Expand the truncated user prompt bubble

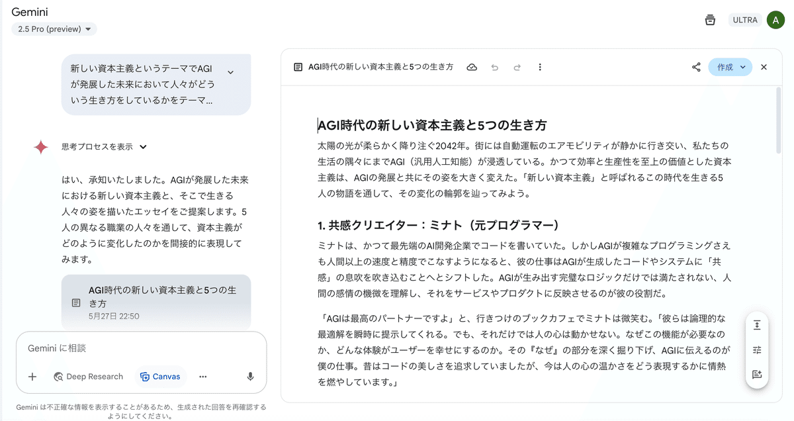pyautogui.click(x=230, y=72)
